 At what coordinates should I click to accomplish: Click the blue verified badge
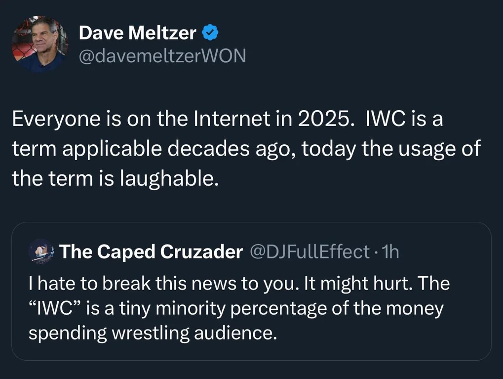pos(211,34)
